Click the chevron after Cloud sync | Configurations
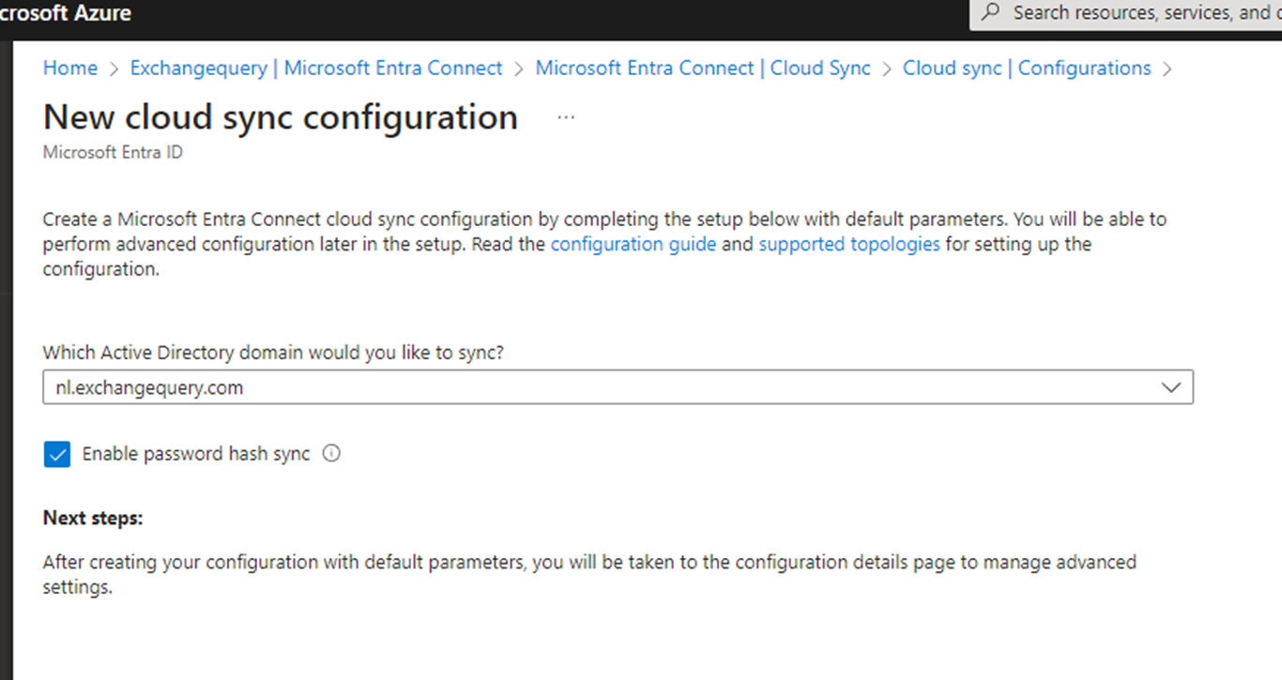The image size is (1282, 680). (x=1168, y=69)
